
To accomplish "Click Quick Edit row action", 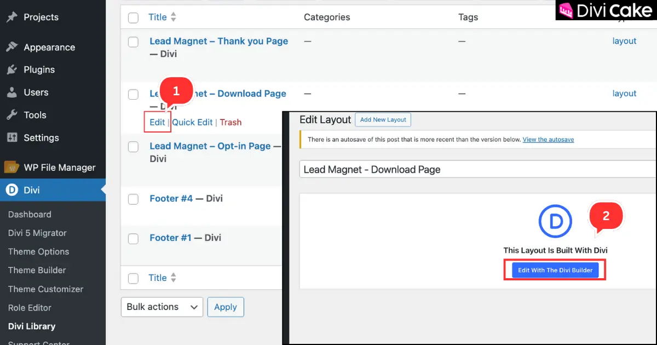I will [192, 122].
